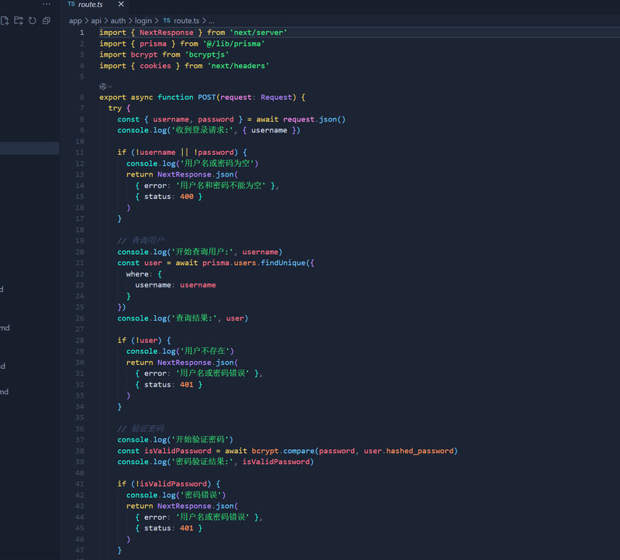Click the New File icon in explorer toolbar
Viewport: 620px width, 560px height.
tap(5, 21)
